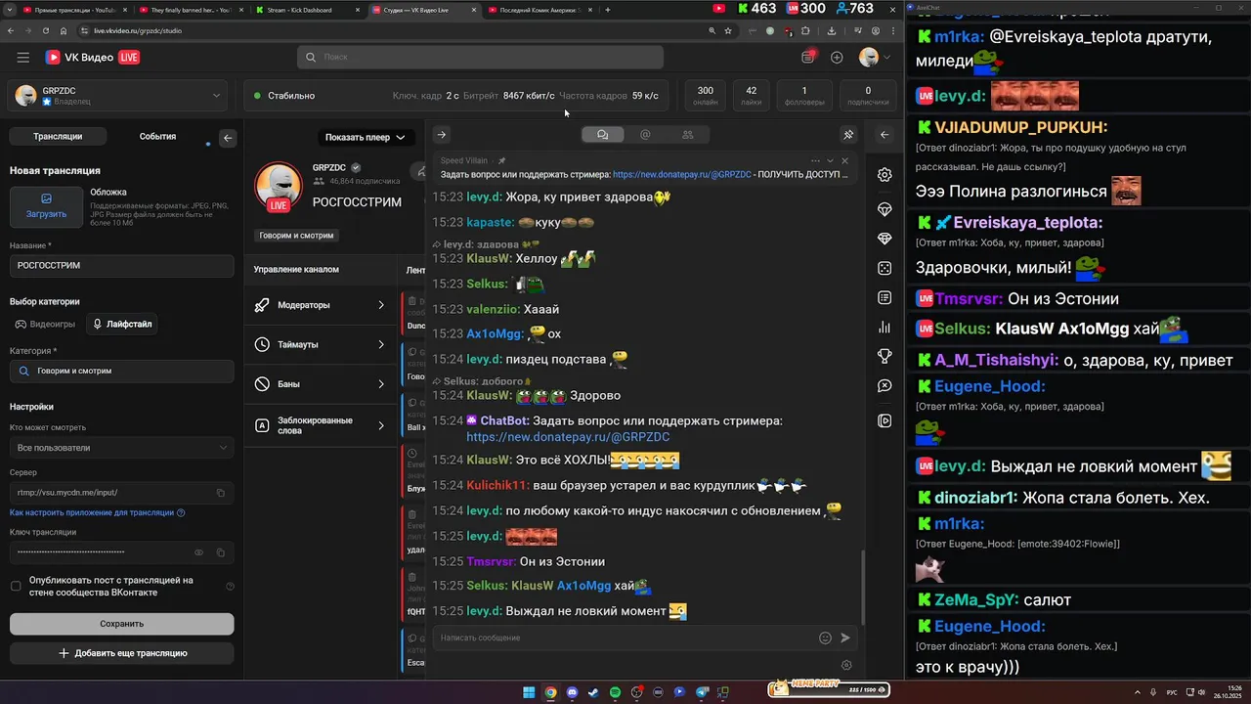Open the VK Video hamburger menu
The width and height of the screenshot is (1251, 704).
[x=22, y=58]
